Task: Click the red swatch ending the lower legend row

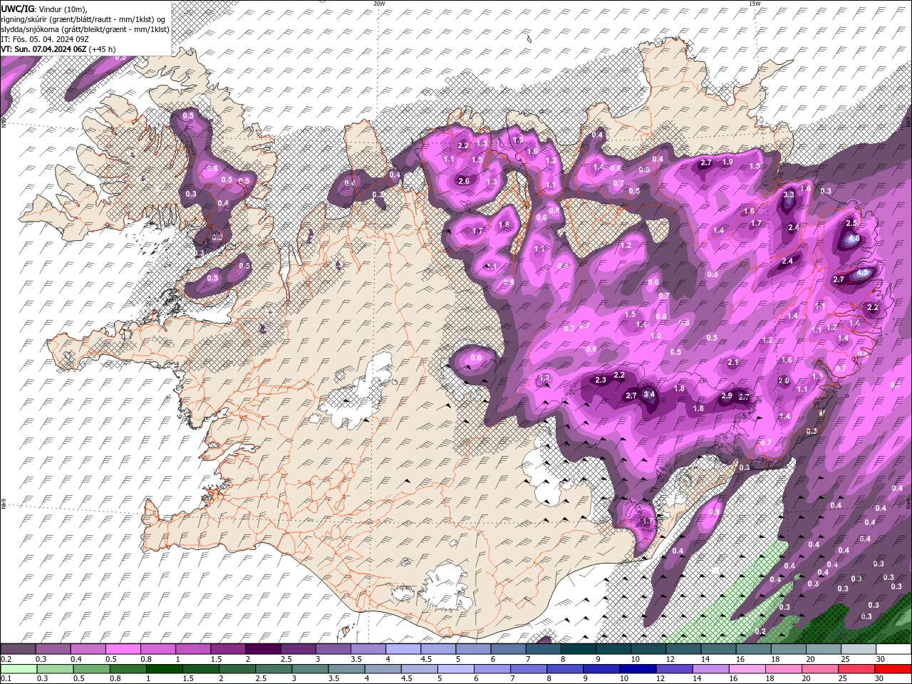Action: click(893, 669)
